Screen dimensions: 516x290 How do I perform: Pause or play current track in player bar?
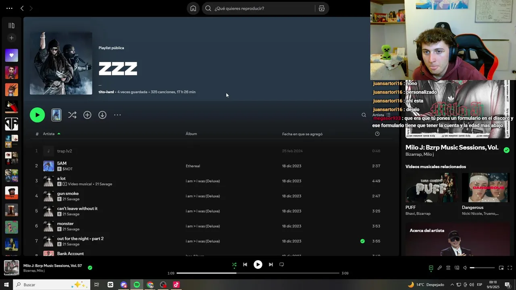(x=258, y=265)
